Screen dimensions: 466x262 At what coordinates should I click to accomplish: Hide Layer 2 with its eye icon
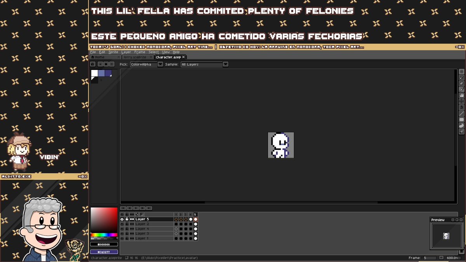point(122,224)
